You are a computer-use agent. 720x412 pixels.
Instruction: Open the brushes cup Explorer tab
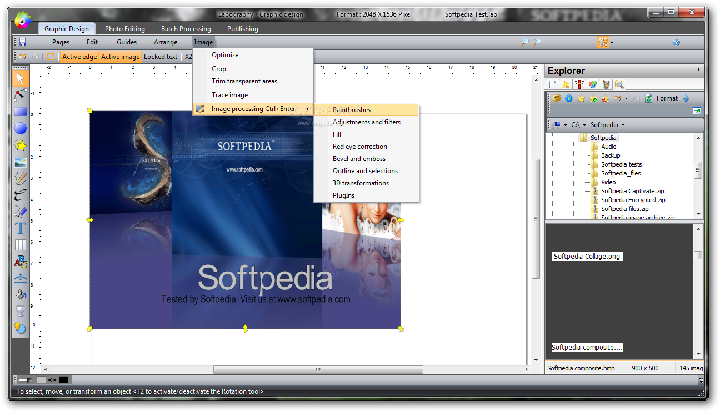tap(606, 84)
